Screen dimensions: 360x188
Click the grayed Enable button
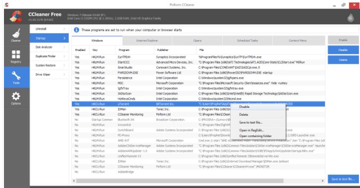tap(343, 40)
